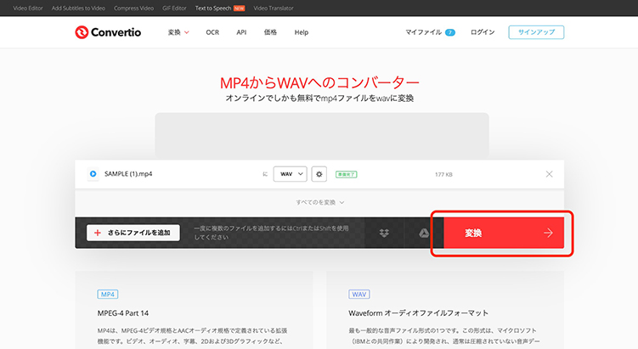Open Text to Speech NEW link

[x=220, y=8]
